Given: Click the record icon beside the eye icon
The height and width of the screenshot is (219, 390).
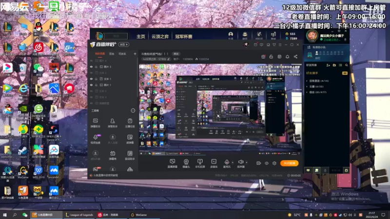Looking at the screenshot, I should click(x=259, y=163).
